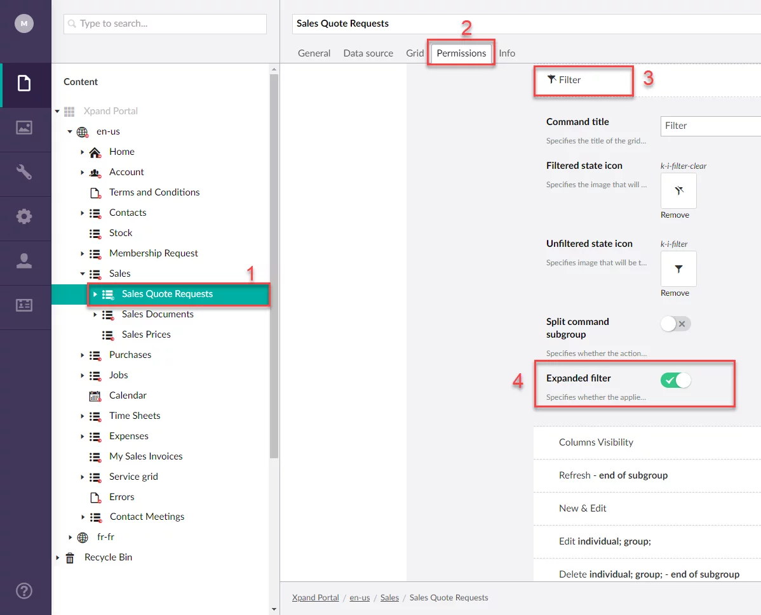The image size is (761, 615).
Task: Click the user avatar icon
Action: pyautogui.click(x=24, y=23)
